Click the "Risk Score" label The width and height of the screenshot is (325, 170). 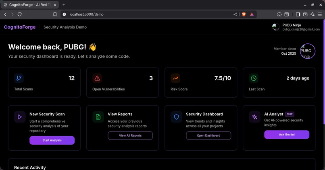click(179, 89)
